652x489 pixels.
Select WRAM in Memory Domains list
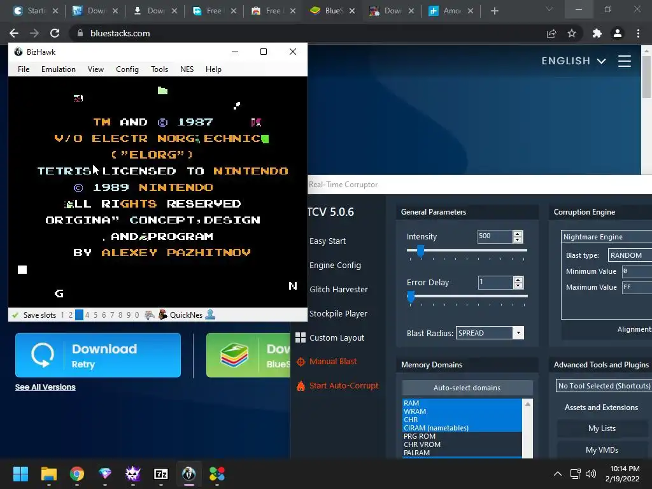[462, 411]
